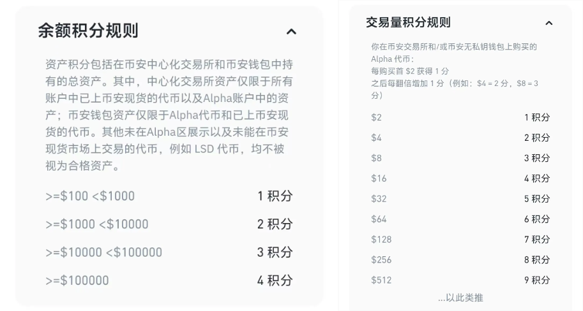The width and height of the screenshot is (583, 311).
Task: Collapse the 余额积分规则 section chevron
Action: (x=291, y=31)
